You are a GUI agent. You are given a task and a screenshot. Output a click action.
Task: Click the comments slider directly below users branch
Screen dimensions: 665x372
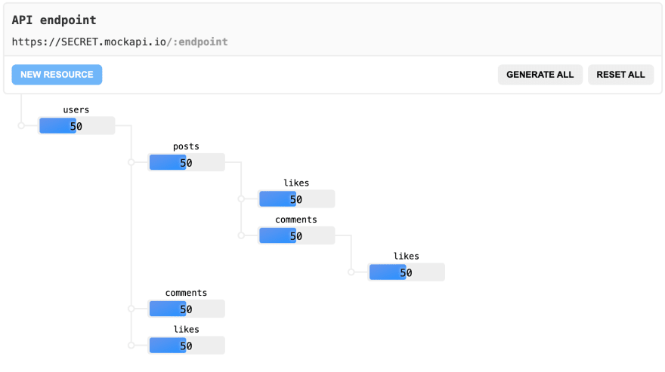(x=187, y=309)
